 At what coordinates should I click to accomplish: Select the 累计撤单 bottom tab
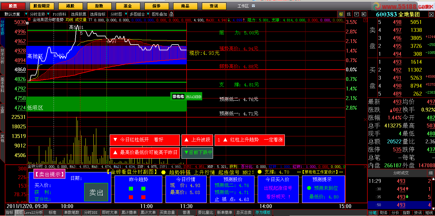point(129,212)
